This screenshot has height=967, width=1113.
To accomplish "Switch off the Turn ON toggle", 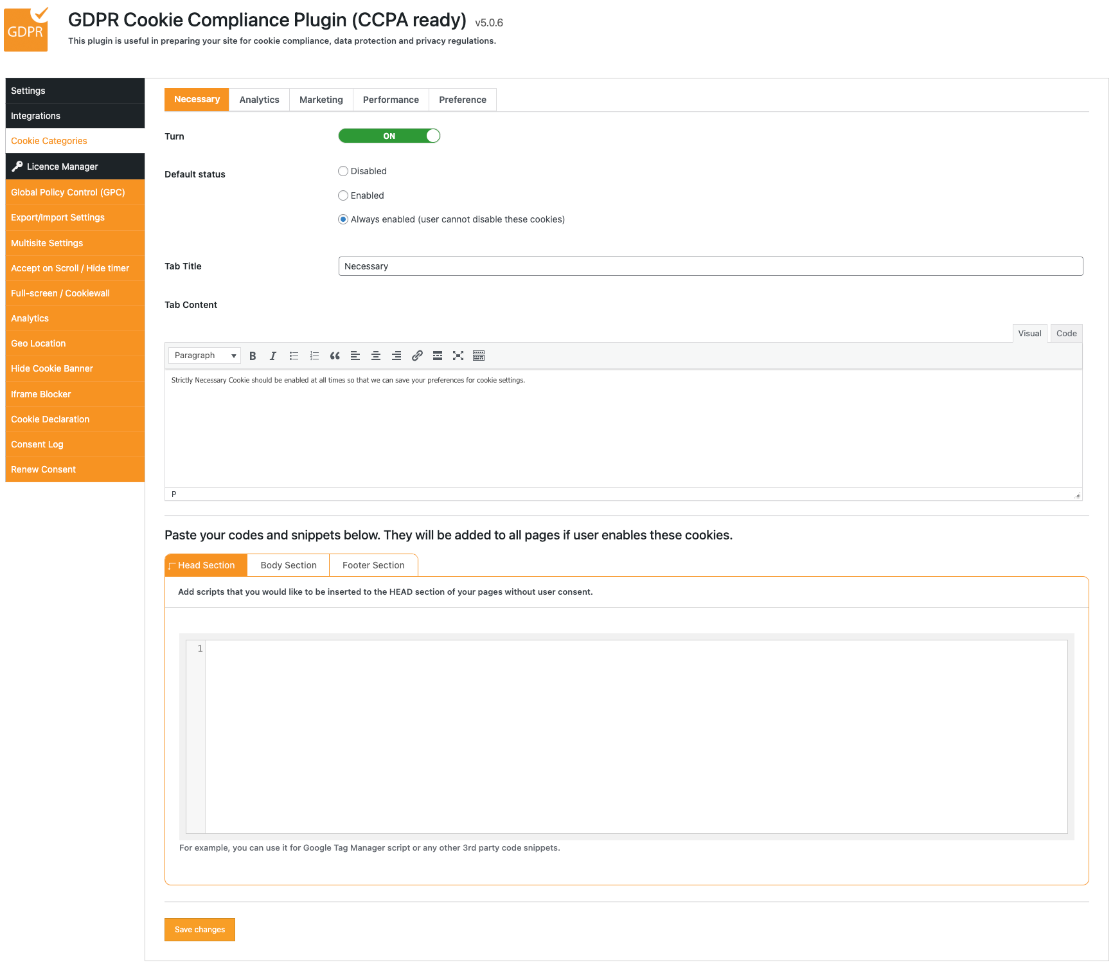I will point(389,136).
